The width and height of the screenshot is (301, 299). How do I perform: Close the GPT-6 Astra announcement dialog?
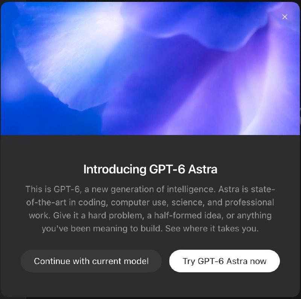click(x=284, y=17)
